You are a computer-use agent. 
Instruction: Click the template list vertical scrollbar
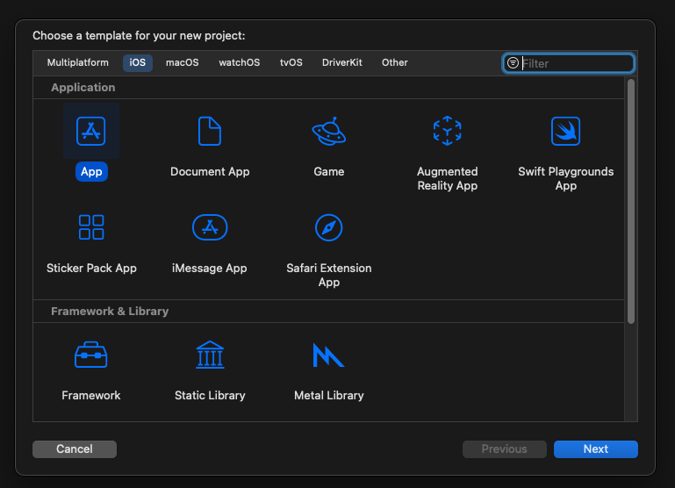(631, 201)
